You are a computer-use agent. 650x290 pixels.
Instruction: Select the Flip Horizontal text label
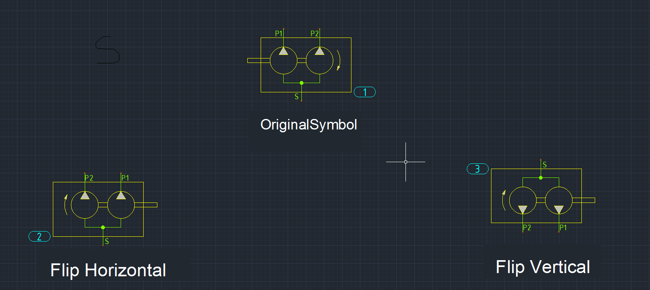coord(108,270)
